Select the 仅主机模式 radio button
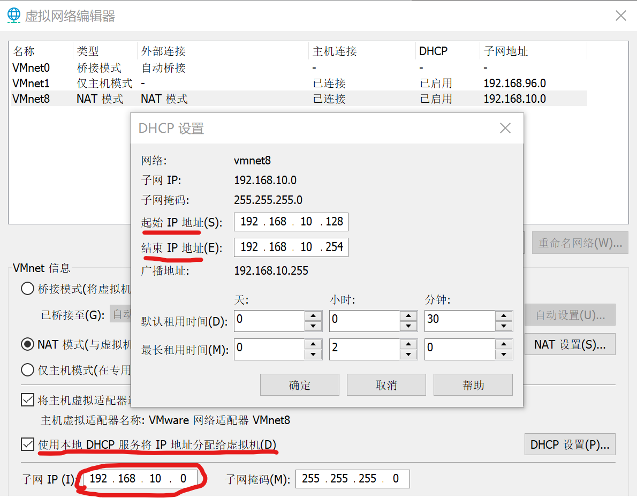 point(27,370)
